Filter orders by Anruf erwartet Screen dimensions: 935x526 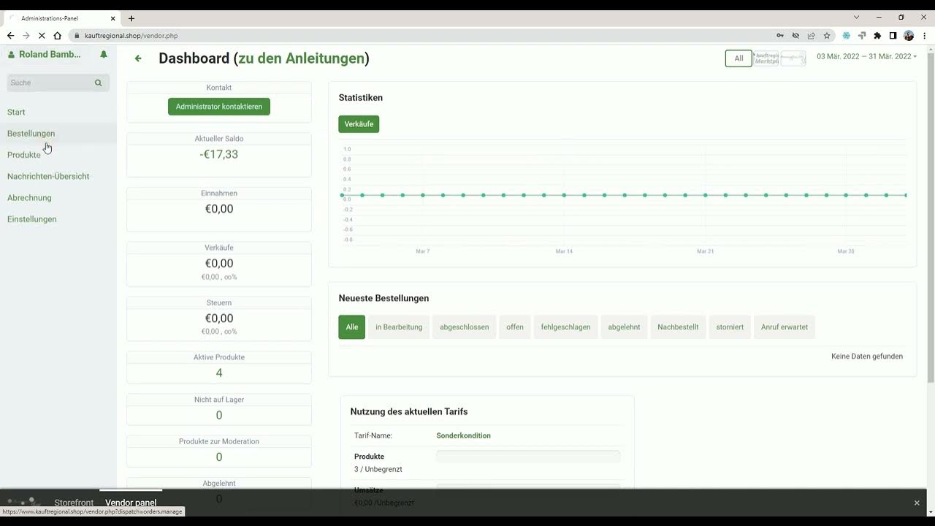[785, 327]
